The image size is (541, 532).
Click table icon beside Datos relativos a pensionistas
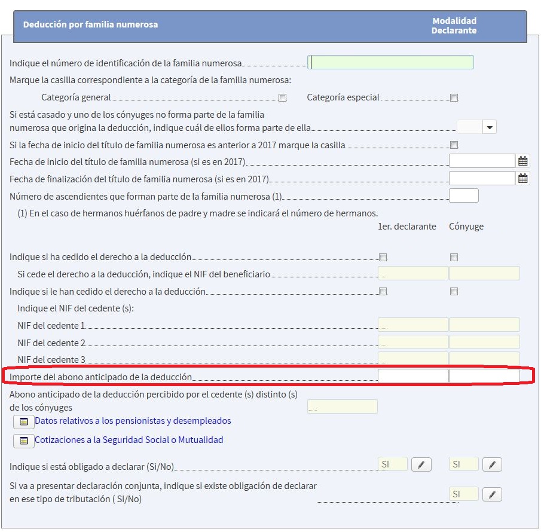(23, 422)
